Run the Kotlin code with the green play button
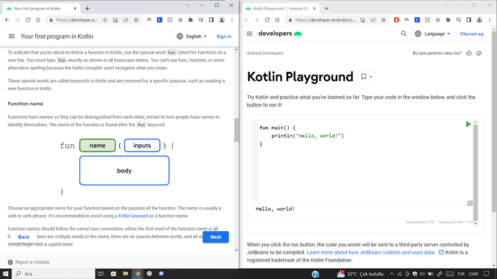The height and width of the screenshot is (279, 497). click(468, 124)
